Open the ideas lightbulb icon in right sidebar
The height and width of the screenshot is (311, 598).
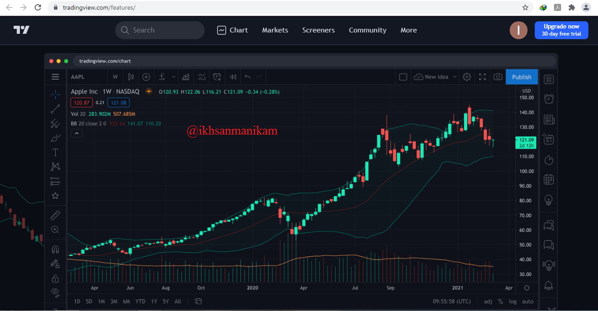[548, 200]
